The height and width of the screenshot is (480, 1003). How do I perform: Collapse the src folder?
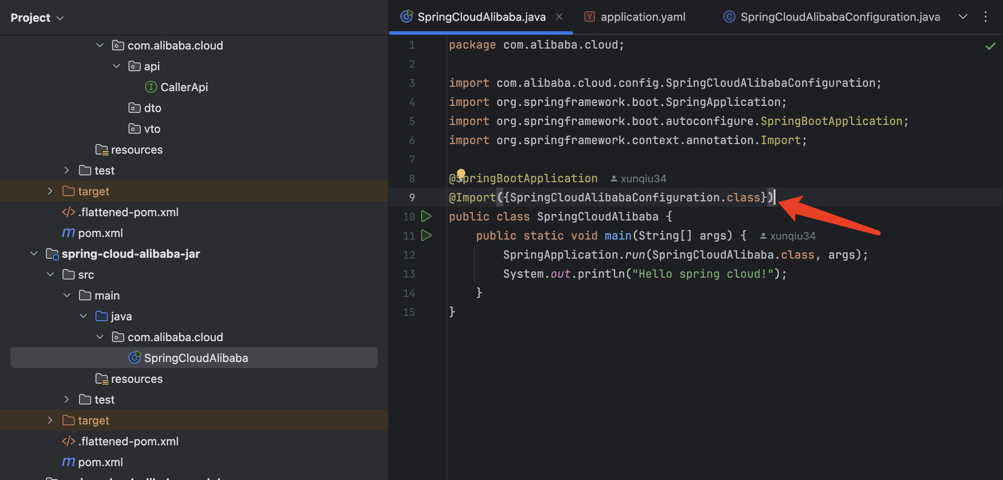click(50, 274)
